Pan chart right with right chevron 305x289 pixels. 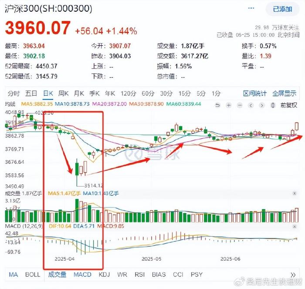pyautogui.click(x=262, y=105)
